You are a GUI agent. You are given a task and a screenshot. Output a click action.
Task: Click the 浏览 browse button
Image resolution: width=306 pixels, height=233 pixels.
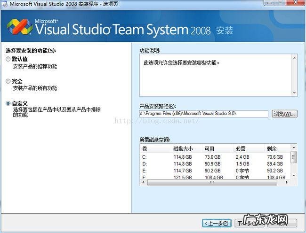tap(285, 114)
